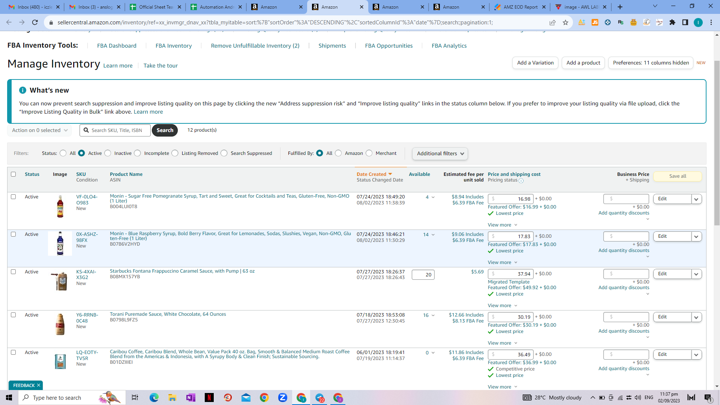Switch to the AMZ EOD Report tab

520,7
